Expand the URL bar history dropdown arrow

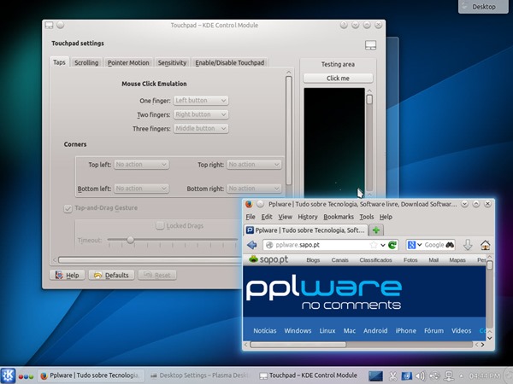click(x=382, y=245)
